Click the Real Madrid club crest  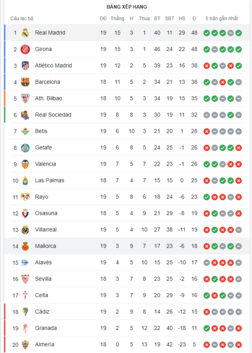26,33
